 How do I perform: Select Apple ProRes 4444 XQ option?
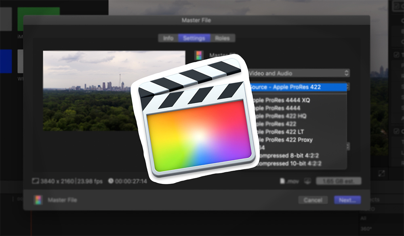[x=283, y=100]
